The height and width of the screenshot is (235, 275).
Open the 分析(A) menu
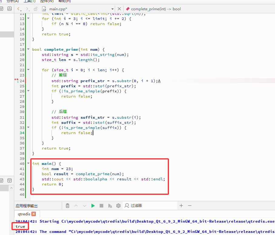tap(12, 1)
